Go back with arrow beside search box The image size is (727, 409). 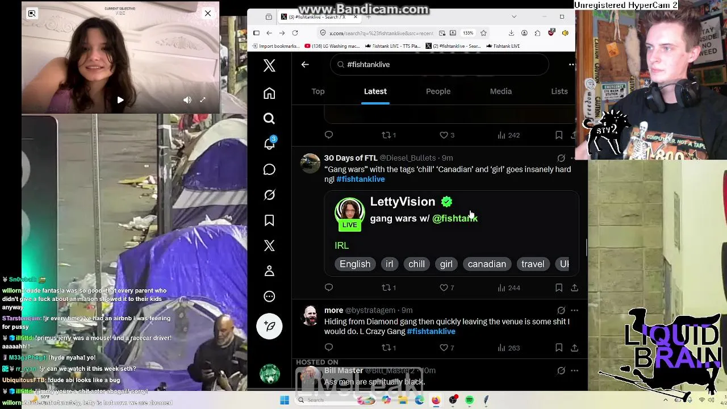click(305, 65)
